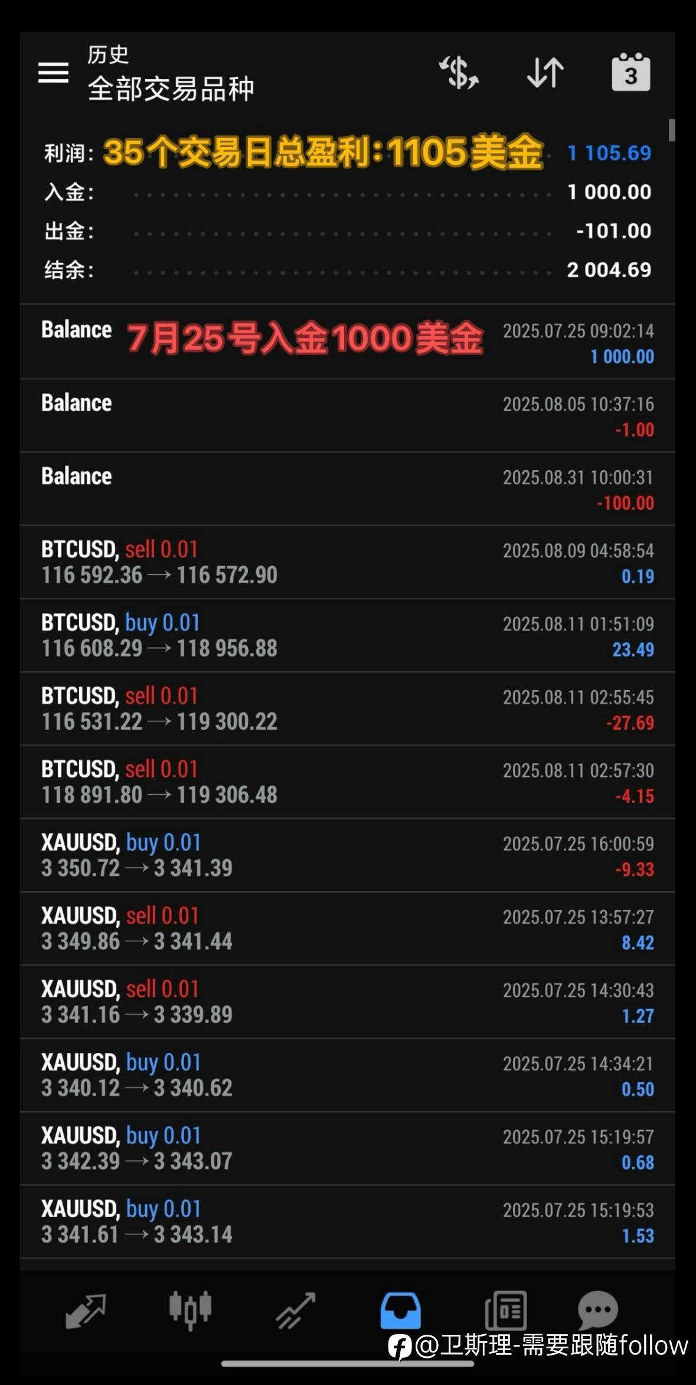Expand the XAUUSD buy trade losing -9.33

coord(348,855)
